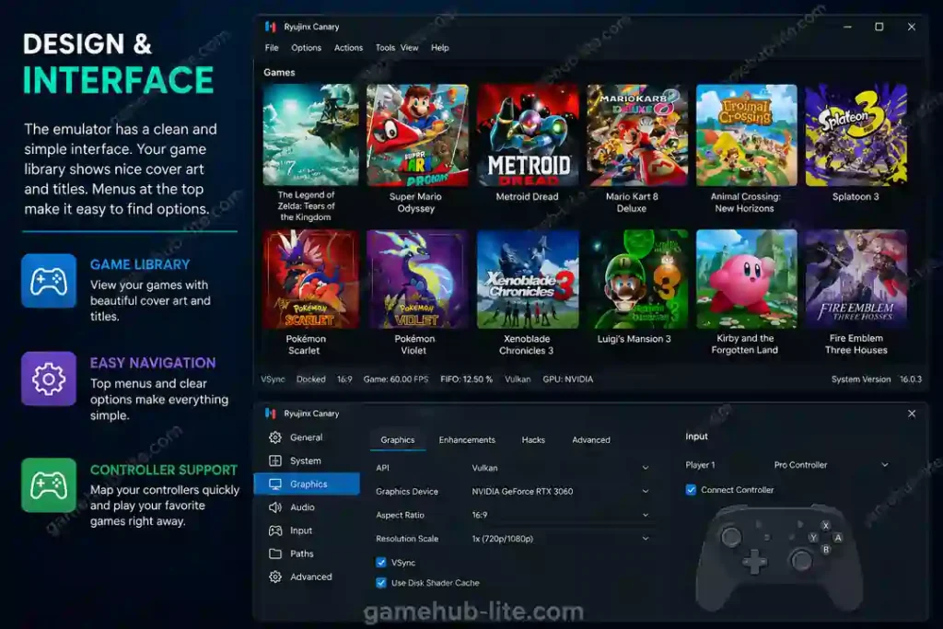The height and width of the screenshot is (629, 943).
Task: Select the Metroid Dread cover art
Action: [528, 134]
